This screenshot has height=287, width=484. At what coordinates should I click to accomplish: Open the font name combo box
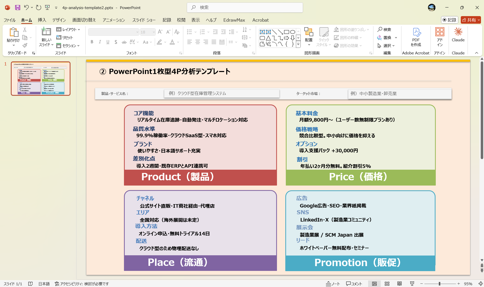tap(114, 32)
